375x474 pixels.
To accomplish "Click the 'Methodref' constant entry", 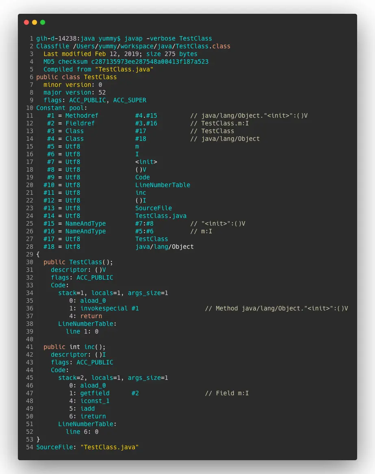I will (82, 116).
